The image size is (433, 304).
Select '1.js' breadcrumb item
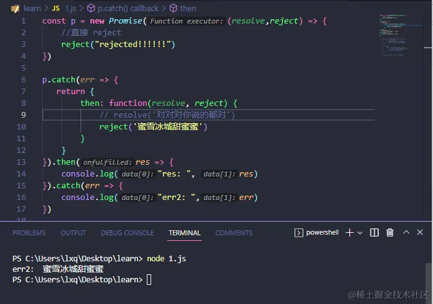click(71, 9)
